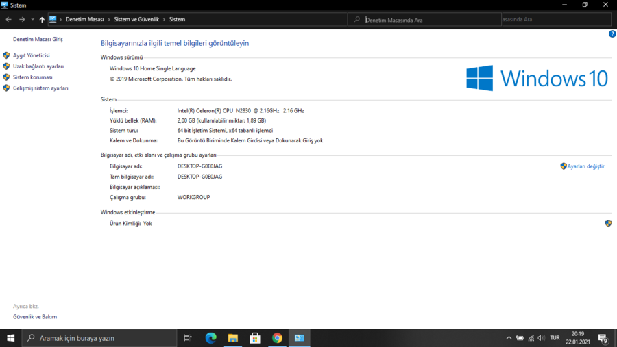Click the computer icon in address bar
Image resolution: width=617 pixels, height=347 pixels.
point(53,19)
